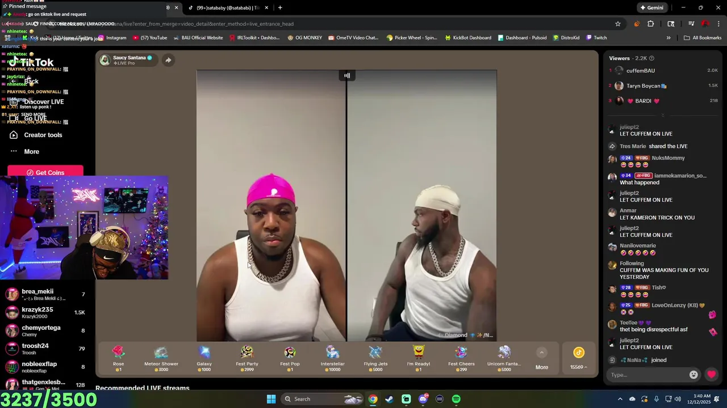Open the emoji picker in chat

click(693, 375)
